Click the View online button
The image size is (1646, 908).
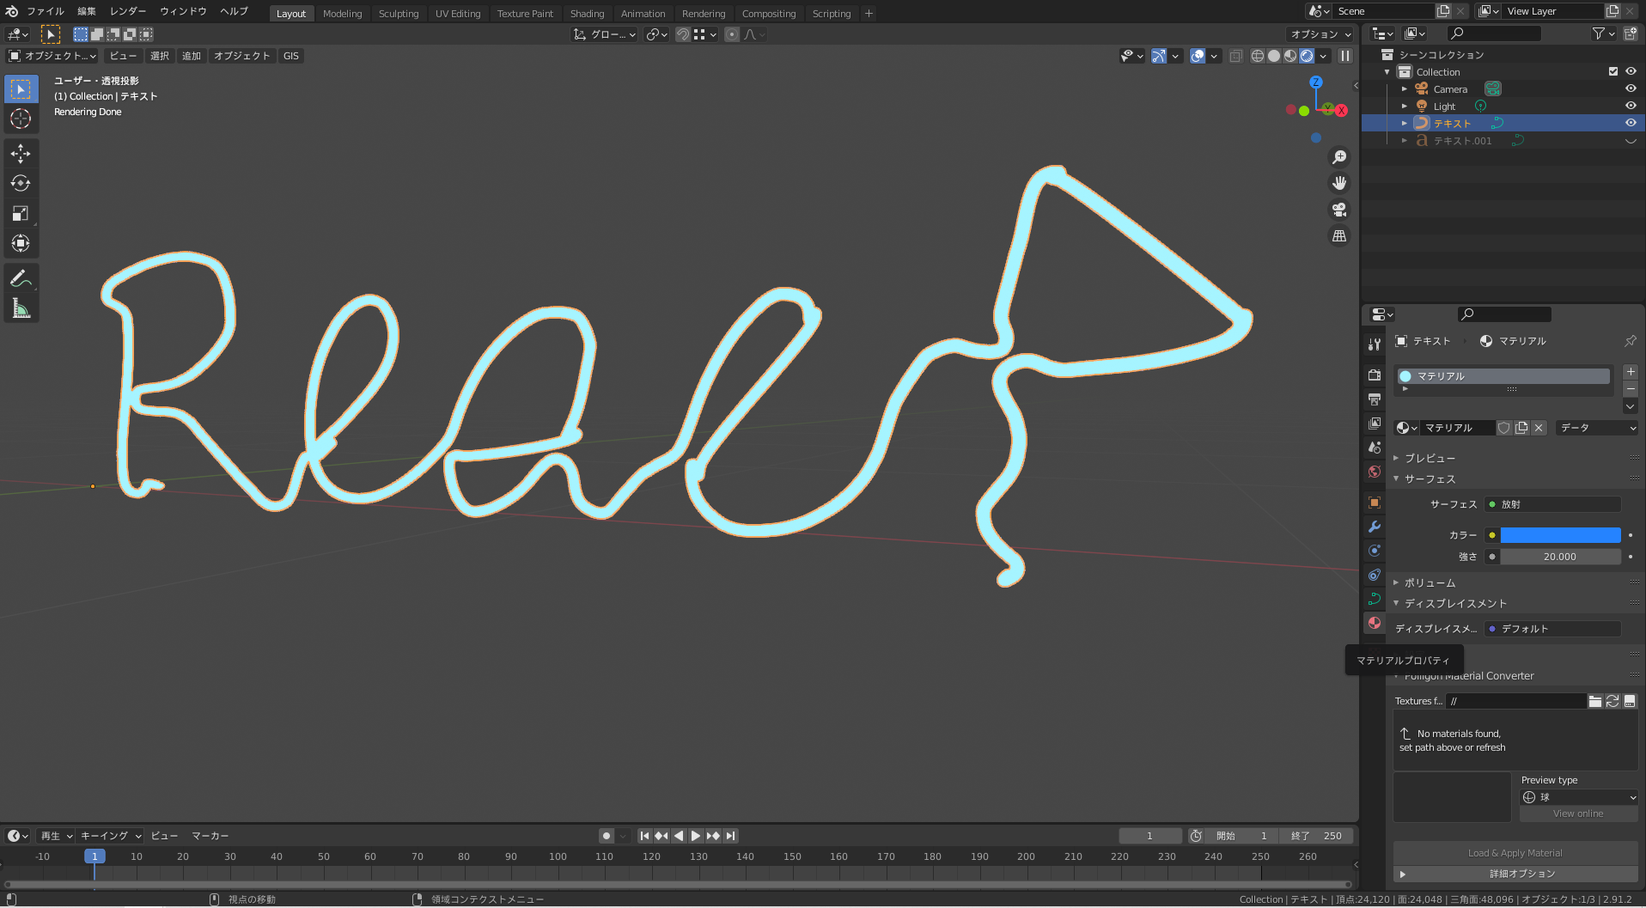[x=1577, y=814]
